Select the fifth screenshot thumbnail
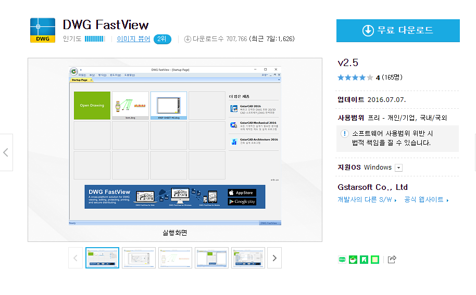 [x=248, y=258]
